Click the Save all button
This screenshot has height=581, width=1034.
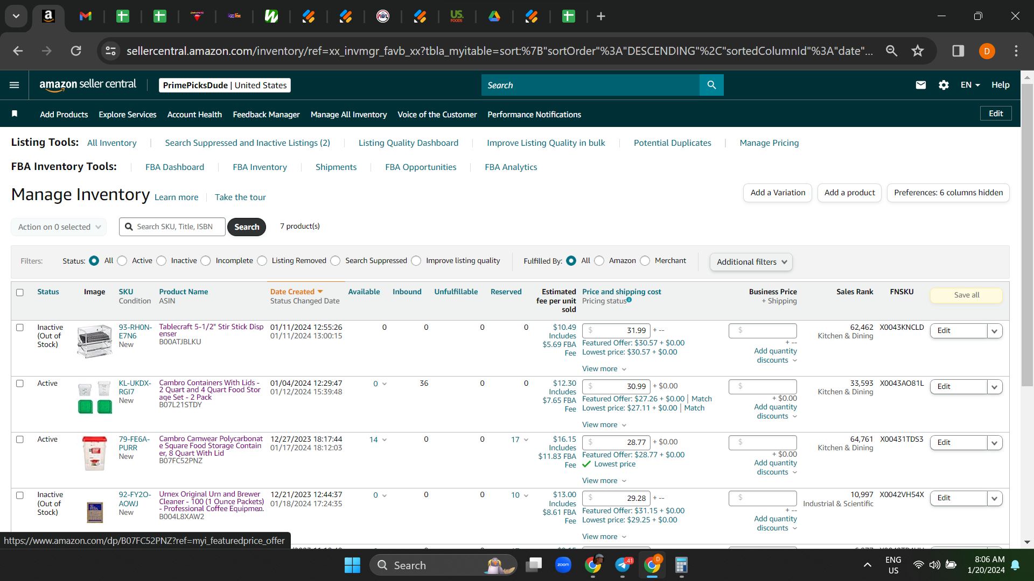click(967, 295)
